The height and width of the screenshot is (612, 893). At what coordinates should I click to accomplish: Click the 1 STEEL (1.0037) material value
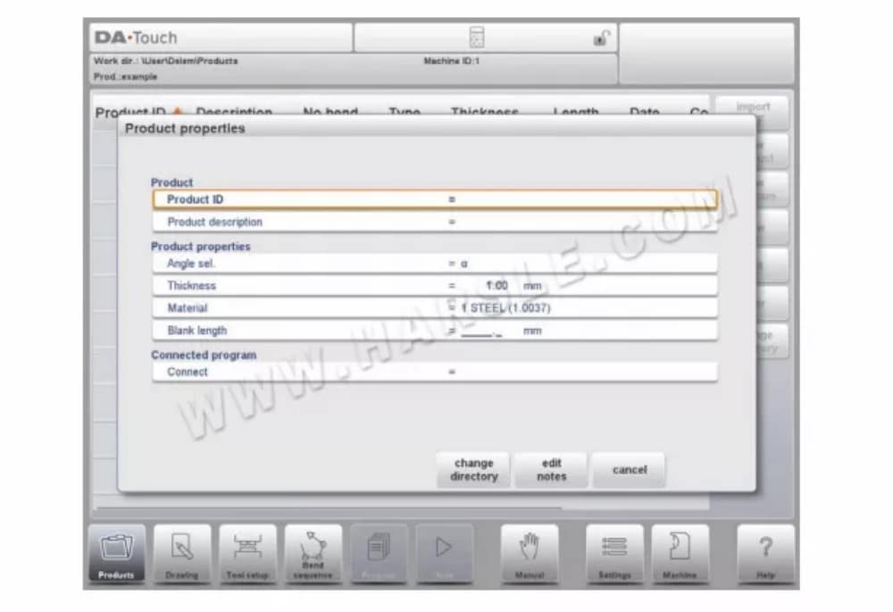505,308
